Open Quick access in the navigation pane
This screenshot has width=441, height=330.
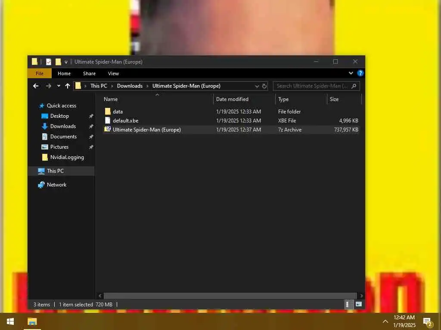coord(61,106)
